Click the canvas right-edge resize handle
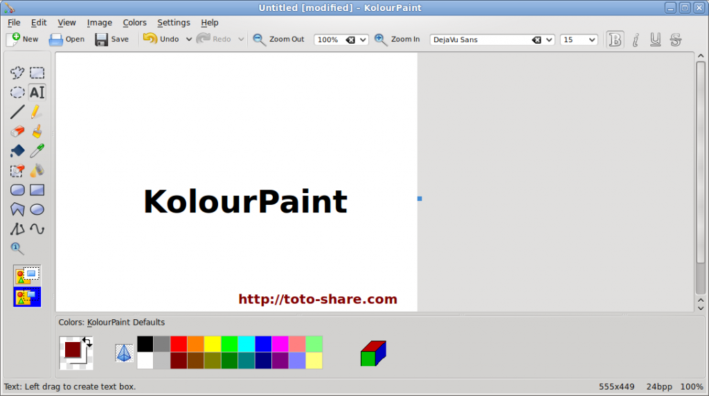 (420, 199)
